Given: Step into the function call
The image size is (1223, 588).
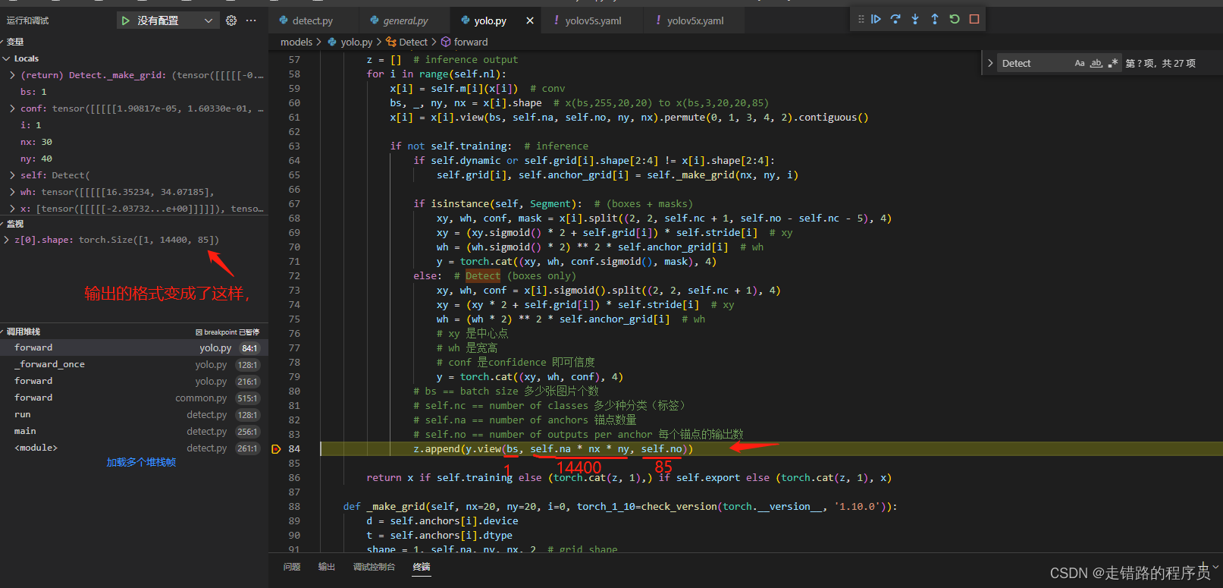Looking at the screenshot, I should pos(915,19).
